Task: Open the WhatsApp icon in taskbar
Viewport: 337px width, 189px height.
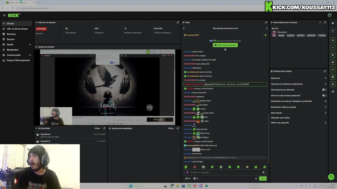Action: pos(189,186)
